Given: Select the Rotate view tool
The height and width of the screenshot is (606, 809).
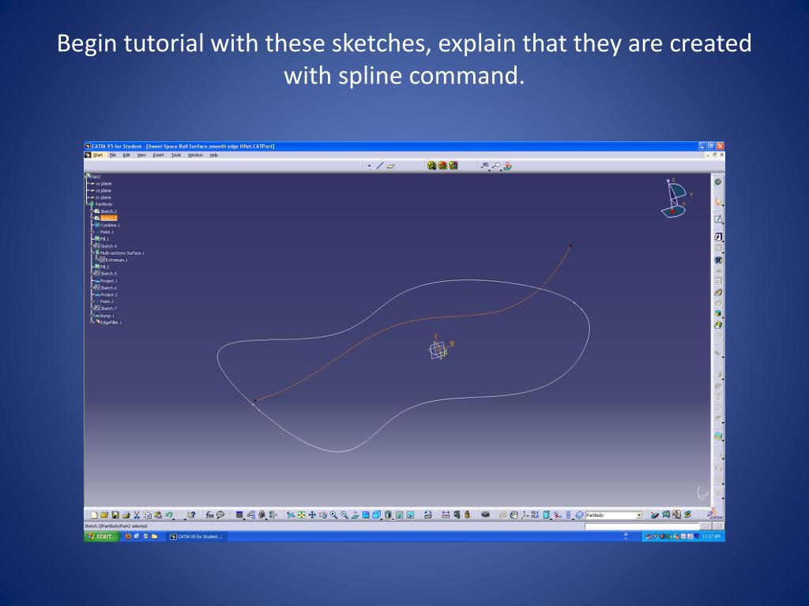Looking at the screenshot, I should (x=322, y=514).
